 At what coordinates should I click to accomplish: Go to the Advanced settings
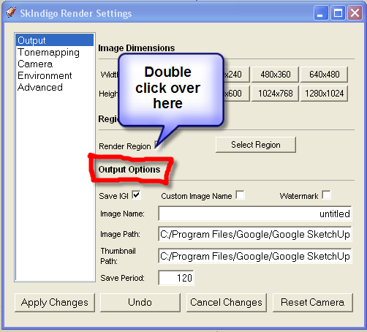click(40, 87)
